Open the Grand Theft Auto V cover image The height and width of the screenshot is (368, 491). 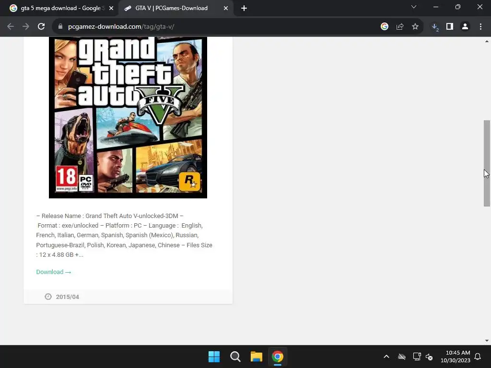(128, 117)
